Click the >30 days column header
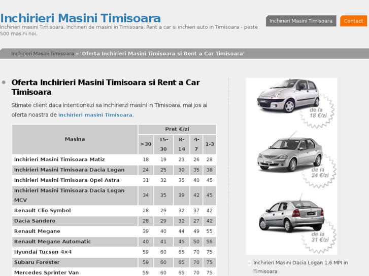 (x=146, y=144)
